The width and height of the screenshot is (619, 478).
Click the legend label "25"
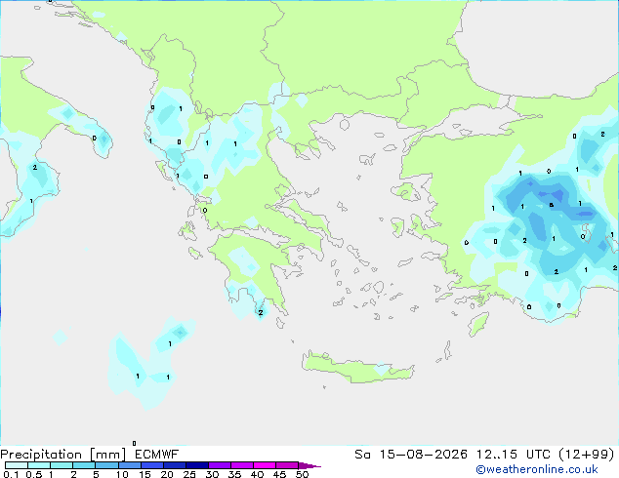tap(189, 474)
